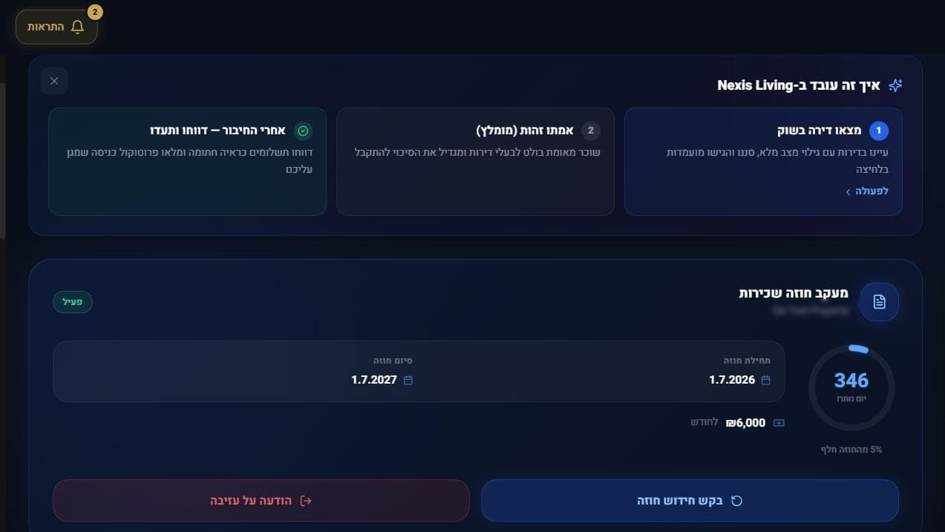
Task: Click the rental contract document icon
Action: pos(879,302)
